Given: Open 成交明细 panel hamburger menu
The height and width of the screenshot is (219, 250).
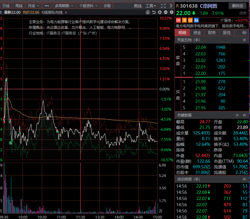Looking at the screenshot, I should tap(244, 179).
